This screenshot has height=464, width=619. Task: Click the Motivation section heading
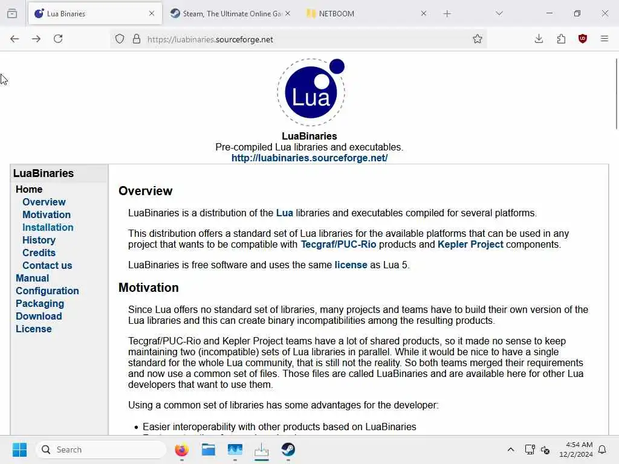(x=149, y=288)
